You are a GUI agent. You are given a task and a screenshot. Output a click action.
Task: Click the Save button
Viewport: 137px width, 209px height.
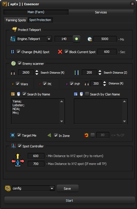click(x=67, y=189)
